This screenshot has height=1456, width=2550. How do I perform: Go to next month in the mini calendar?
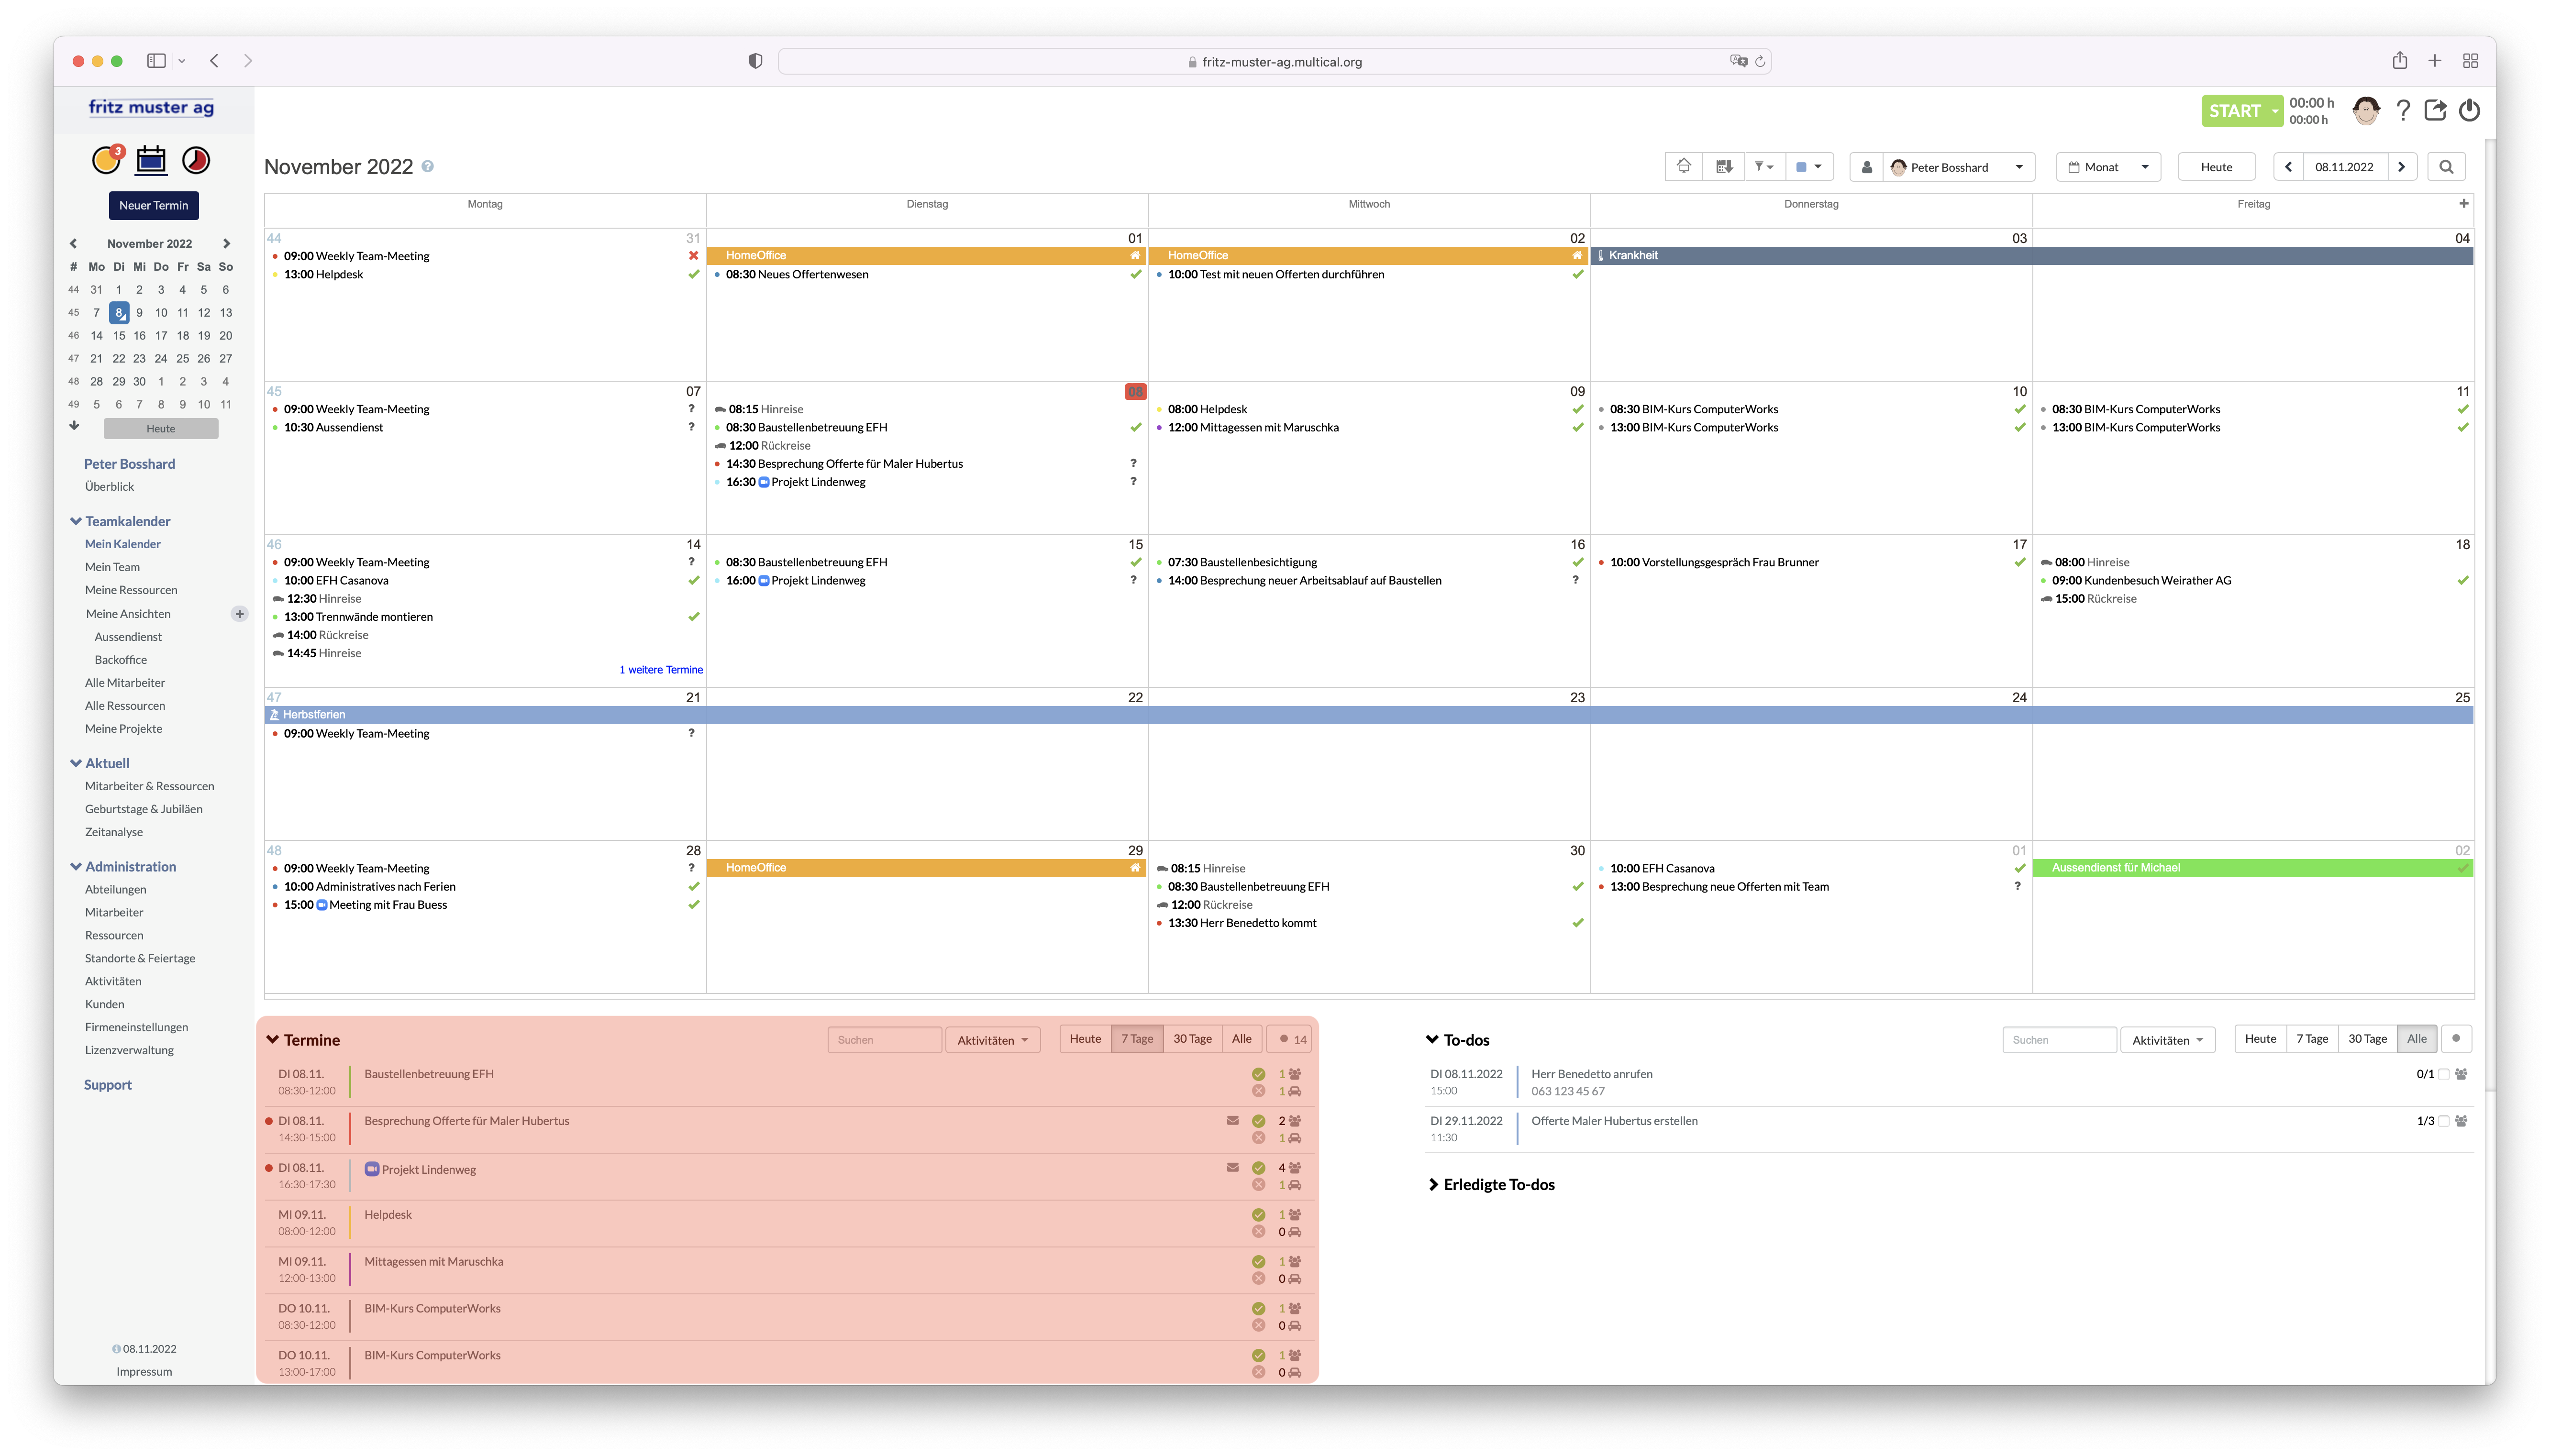227,243
